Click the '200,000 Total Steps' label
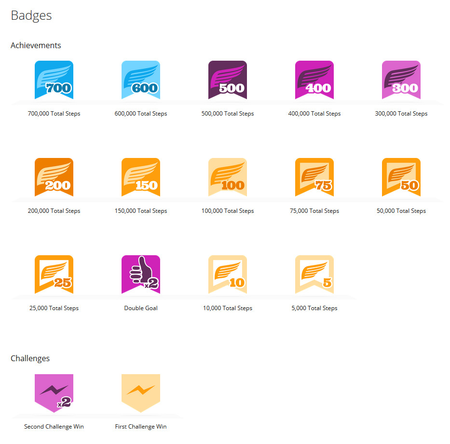450x444 pixels. [54, 211]
